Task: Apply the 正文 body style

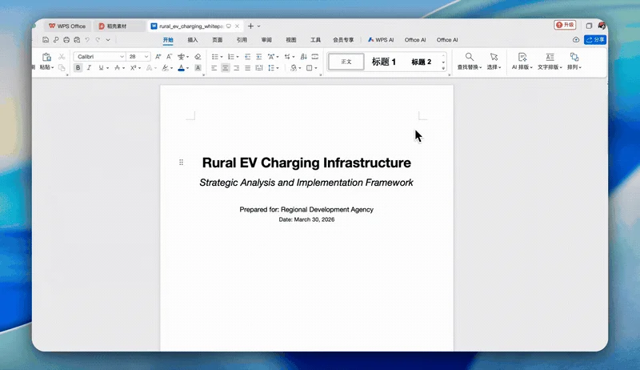Action: coord(346,62)
